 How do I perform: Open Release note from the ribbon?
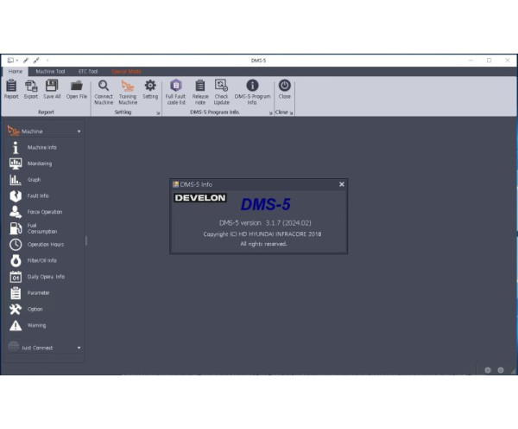200,89
